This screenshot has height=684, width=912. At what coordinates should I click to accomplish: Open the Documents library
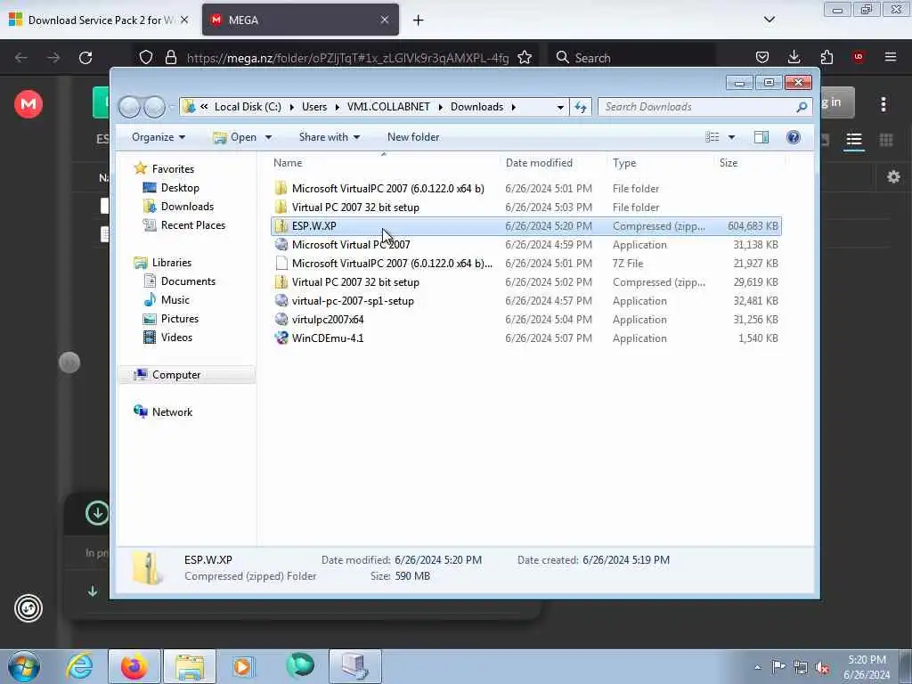coord(188,281)
